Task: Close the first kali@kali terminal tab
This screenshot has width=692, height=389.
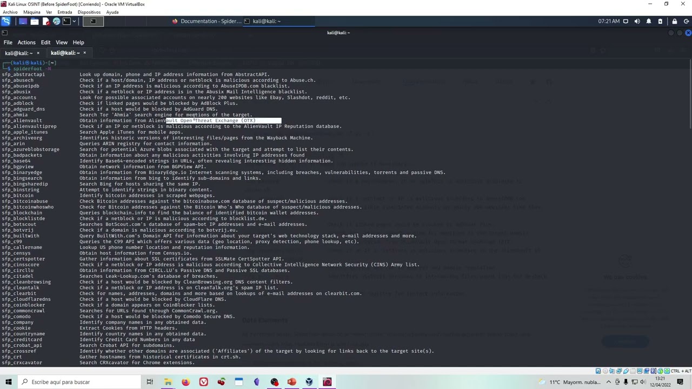Action: point(38,53)
